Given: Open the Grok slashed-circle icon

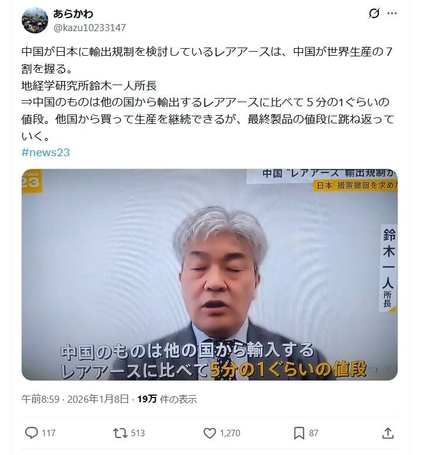Looking at the screenshot, I should coord(374,14).
